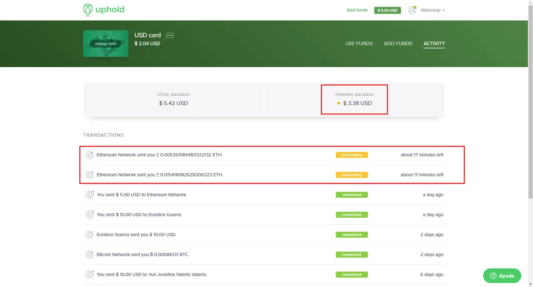Click the 6 days ago timestamp
This screenshot has width=533, height=287.
coord(432,275)
